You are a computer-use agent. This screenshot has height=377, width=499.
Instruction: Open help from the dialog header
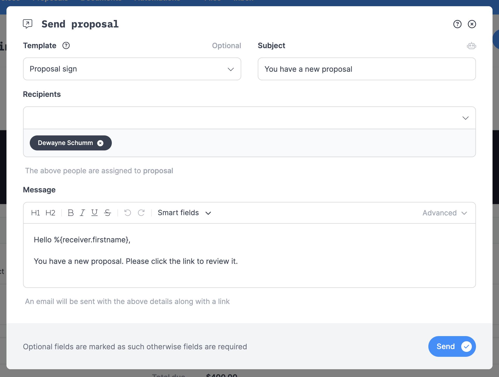tap(457, 24)
